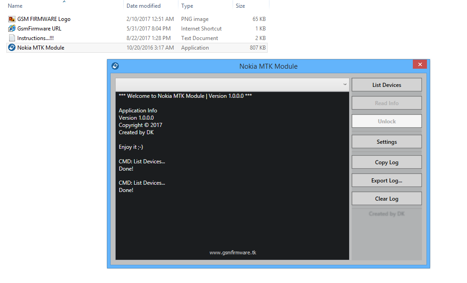467x283 pixels.
Task: Click the List Devices button
Action: coord(386,85)
